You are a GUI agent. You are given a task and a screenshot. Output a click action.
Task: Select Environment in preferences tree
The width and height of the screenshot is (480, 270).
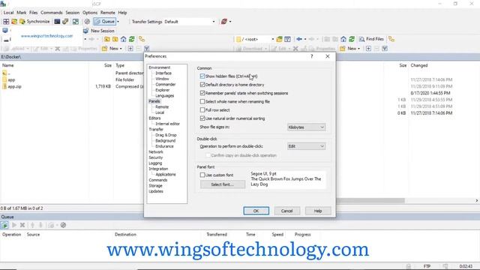pyautogui.click(x=160, y=67)
